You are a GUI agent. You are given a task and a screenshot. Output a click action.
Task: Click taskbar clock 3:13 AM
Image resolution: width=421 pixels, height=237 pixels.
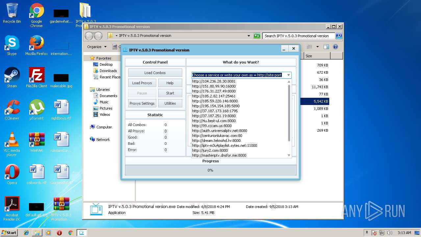click(404, 233)
